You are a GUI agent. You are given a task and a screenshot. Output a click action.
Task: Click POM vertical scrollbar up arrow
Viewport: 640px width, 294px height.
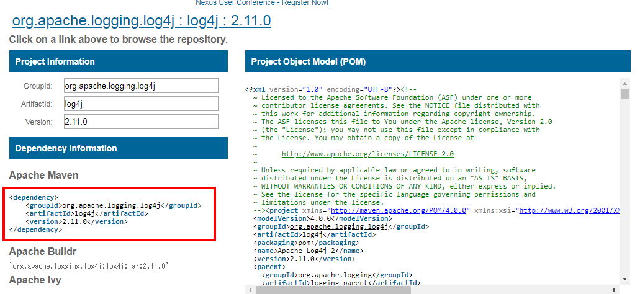pyautogui.click(x=624, y=83)
